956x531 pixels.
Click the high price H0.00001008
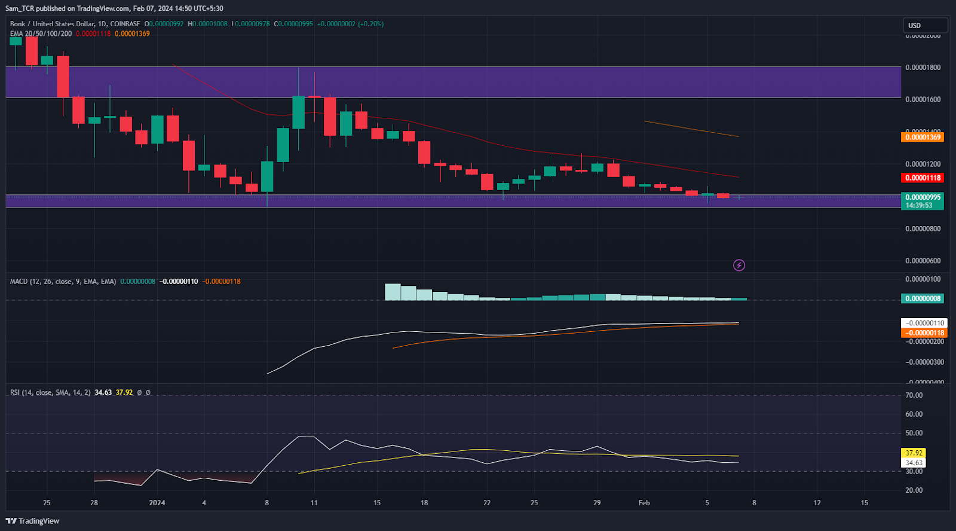(207, 24)
